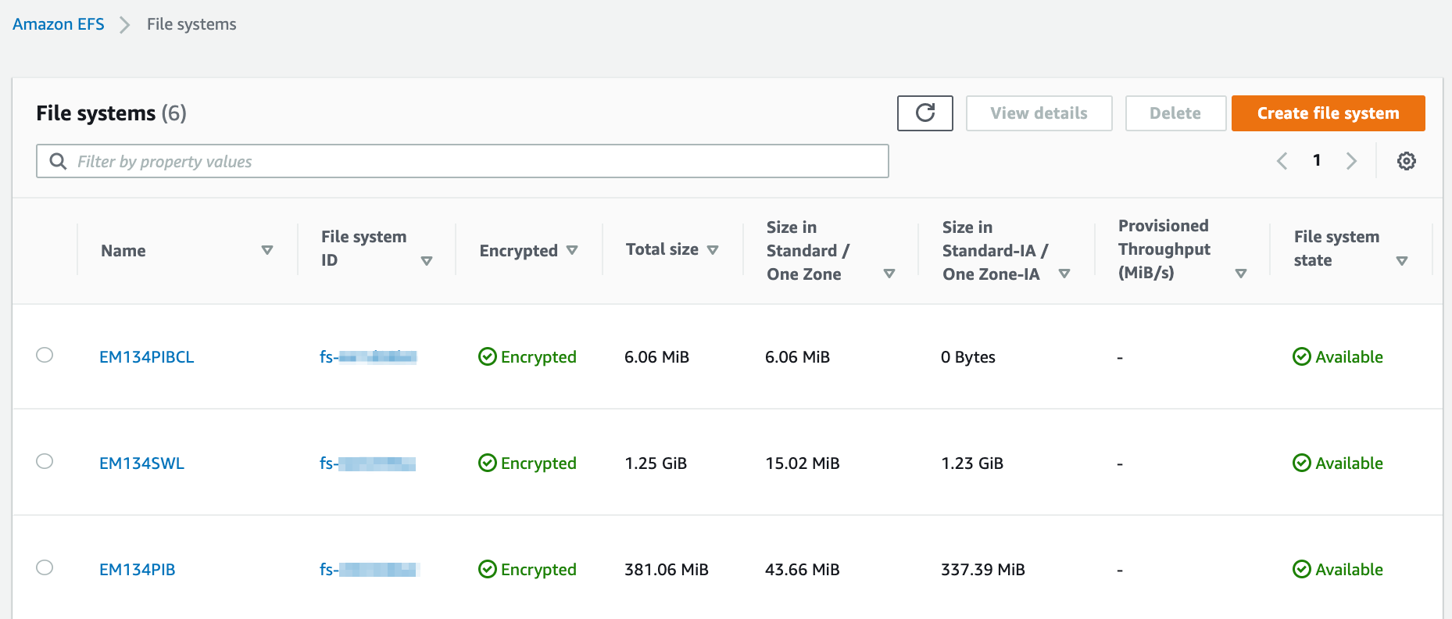The image size is (1452, 619).
Task: Select the EM134PIBCL radio button
Action: [45, 355]
